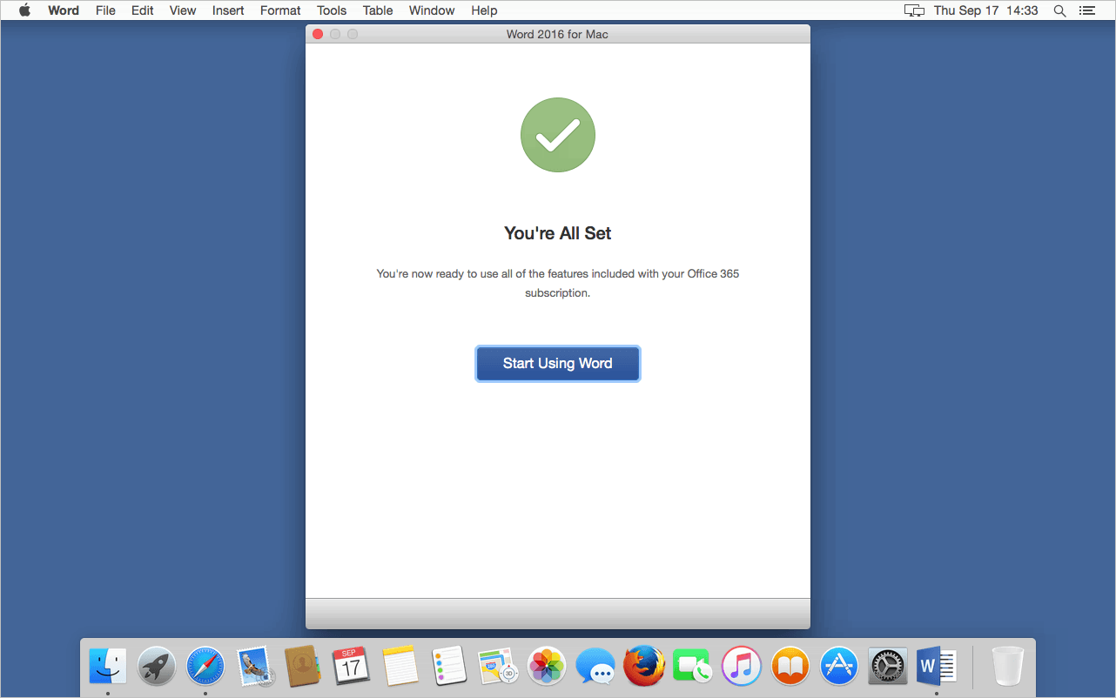Click the You're All Set heading
This screenshot has height=698, width=1116.
pyautogui.click(x=558, y=233)
